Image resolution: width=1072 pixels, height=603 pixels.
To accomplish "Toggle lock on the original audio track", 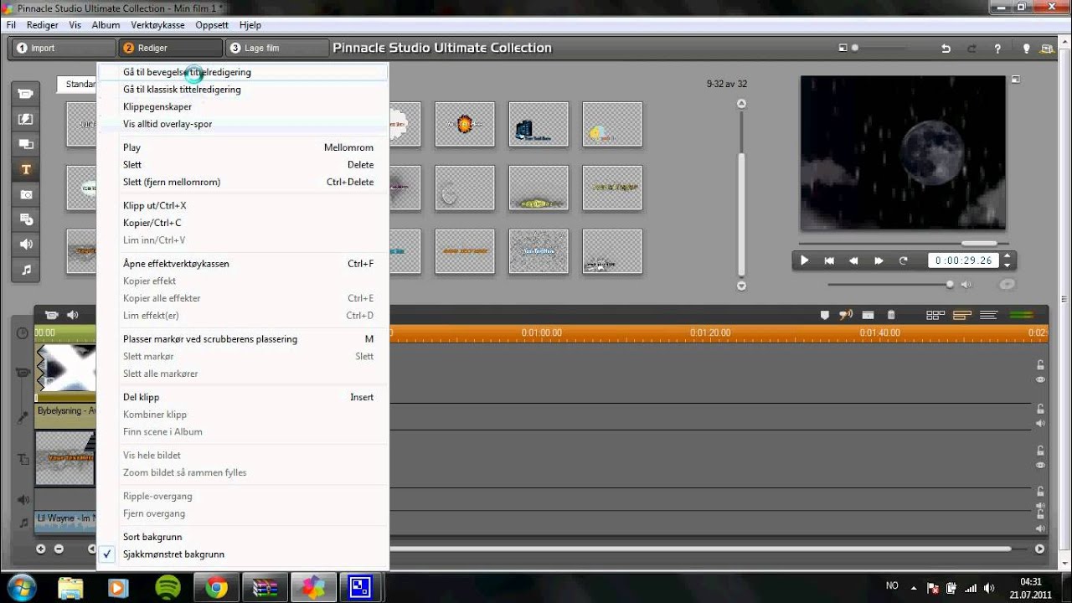I will pos(1040,409).
